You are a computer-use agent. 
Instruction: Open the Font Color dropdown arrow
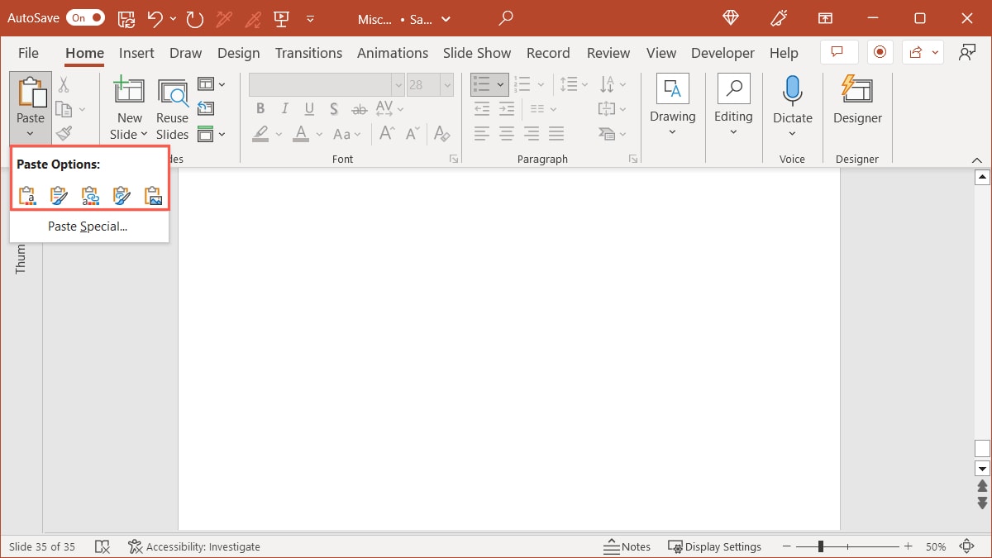[318, 134]
